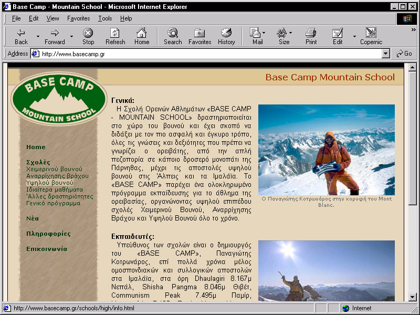
Task: Open the Back history dropdown arrow
Action: pyautogui.click(x=38, y=36)
